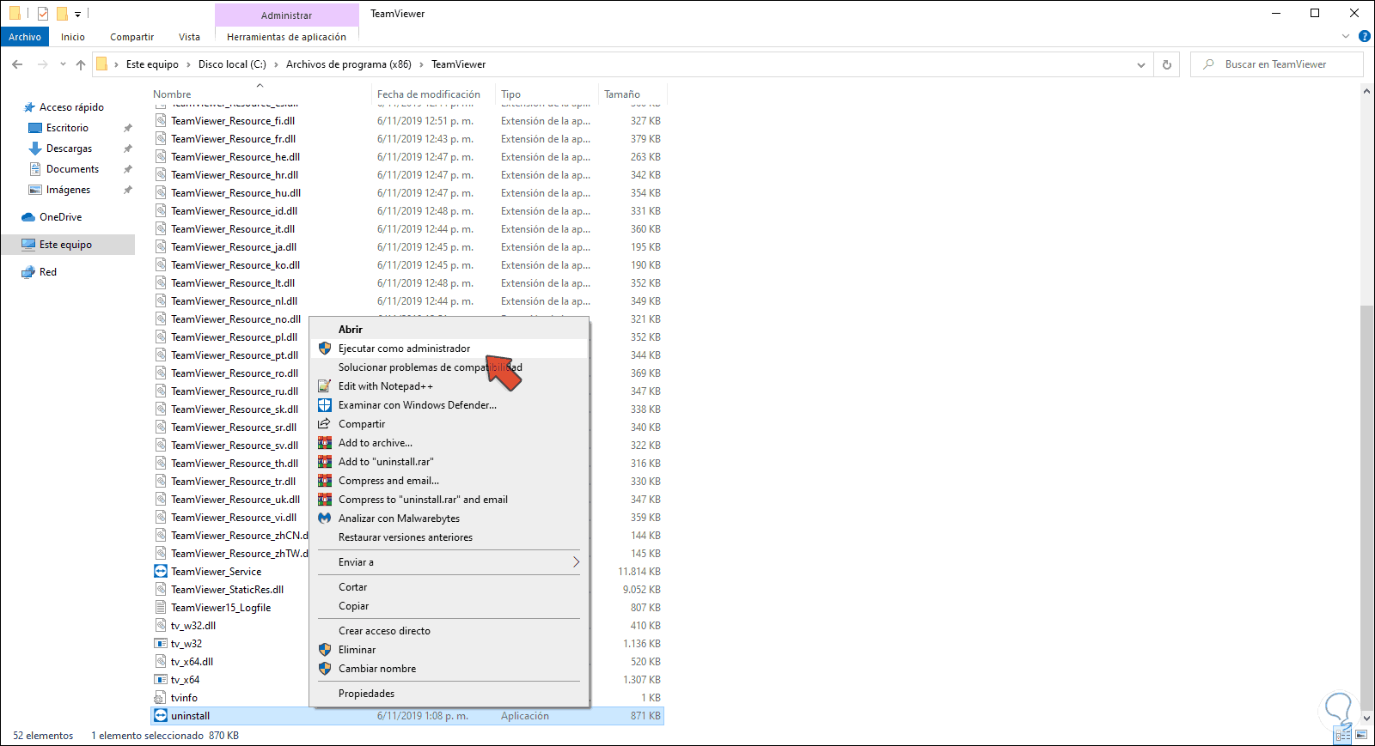Screen dimensions: 1375x746
Task: Refresh the TeamViewer folder view
Action: point(1166,64)
